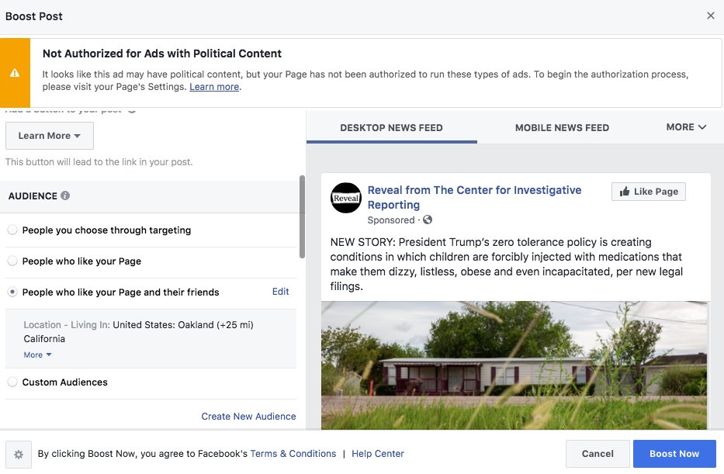Open the Audience info tooltip icon

pyautogui.click(x=65, y=195)
